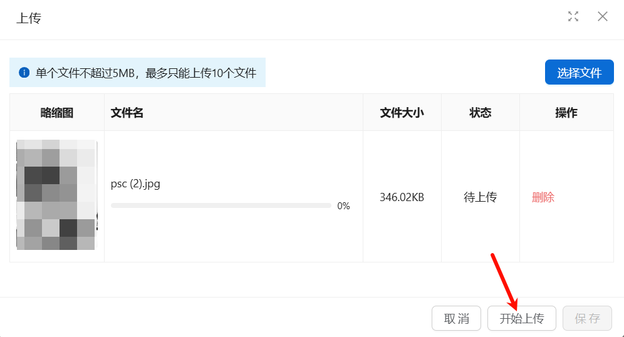624x337 pixels.
Task: Click the 状态 column header
Action: pos(481,113)
